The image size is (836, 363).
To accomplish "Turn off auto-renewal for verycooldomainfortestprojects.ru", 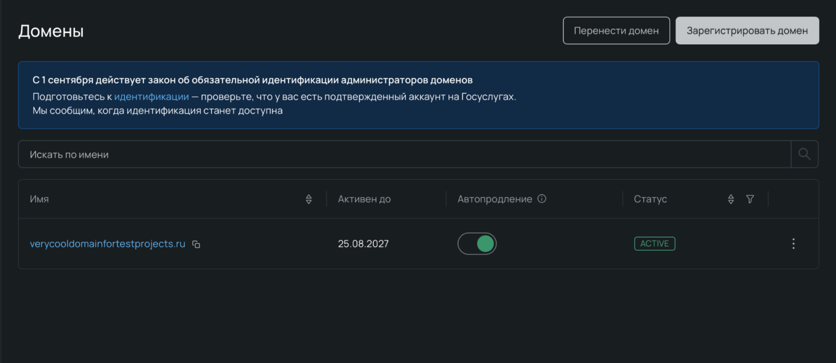I will [x=477, y=244].
